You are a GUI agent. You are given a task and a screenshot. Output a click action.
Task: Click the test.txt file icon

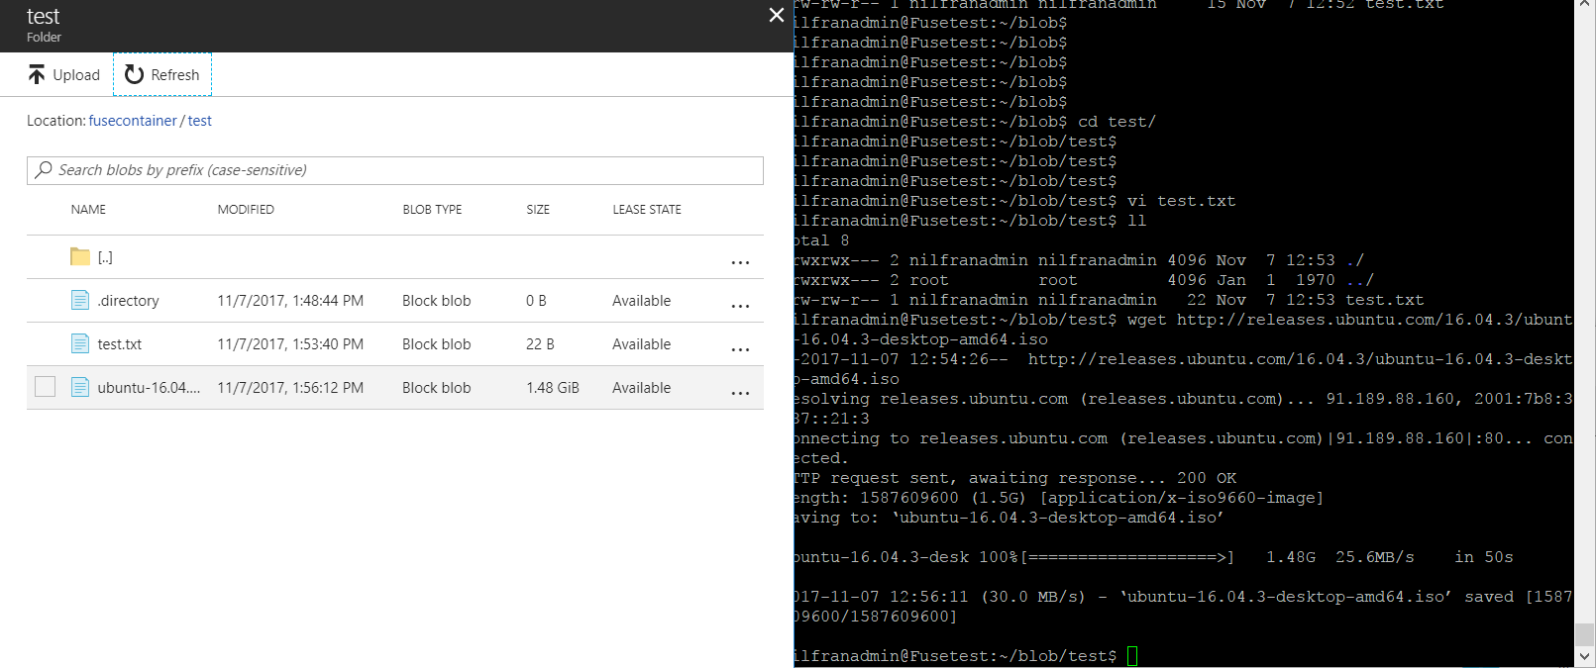[80, 343]
